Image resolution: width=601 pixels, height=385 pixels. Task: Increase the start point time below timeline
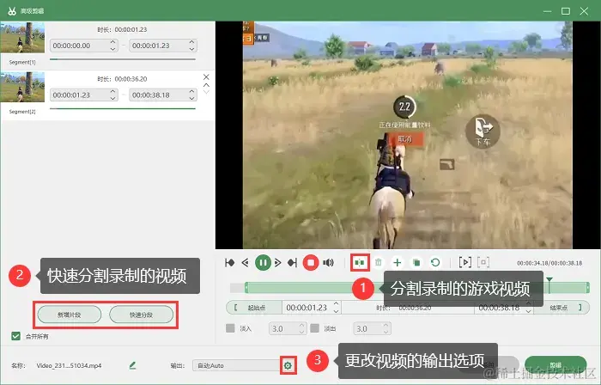(337, 303)
